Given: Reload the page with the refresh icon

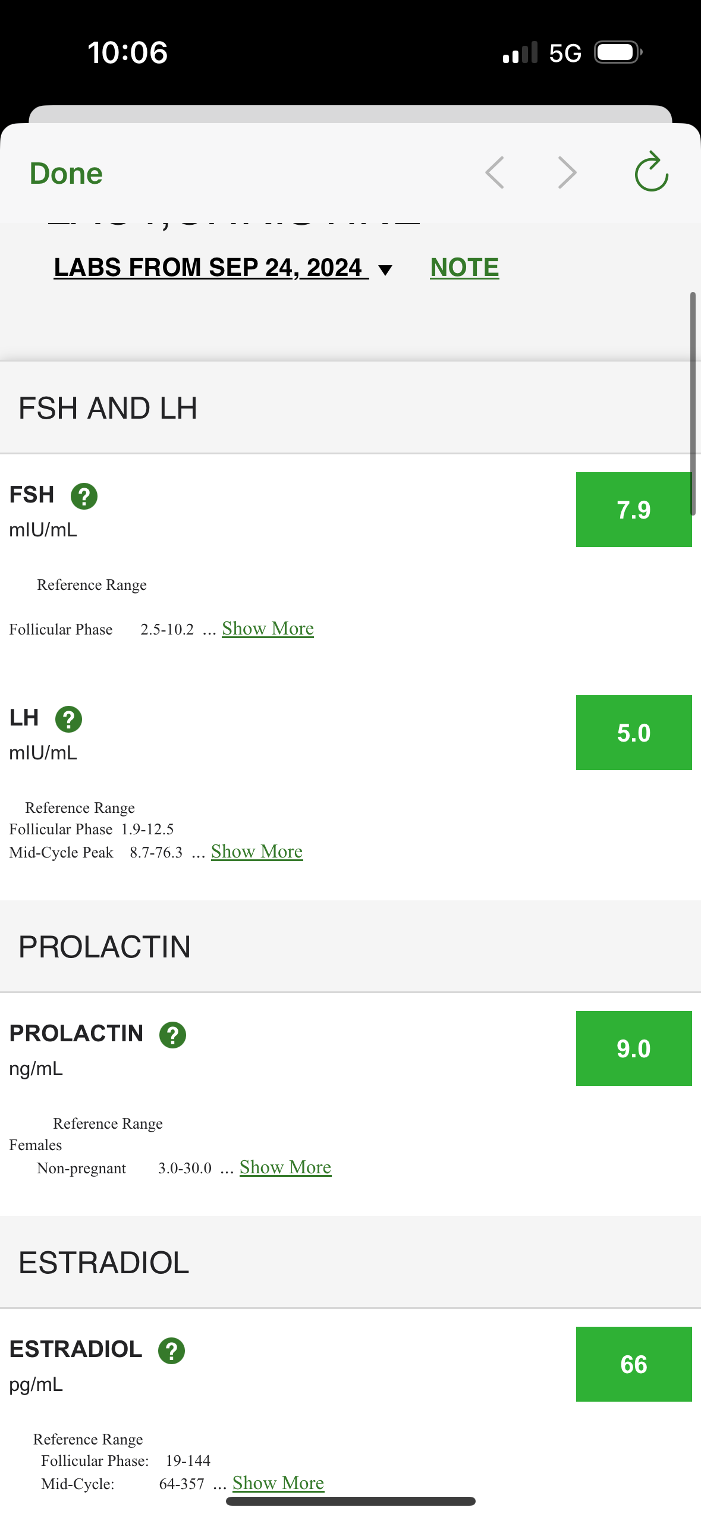Looking at the screenshot, I should [x=651, y=172].
